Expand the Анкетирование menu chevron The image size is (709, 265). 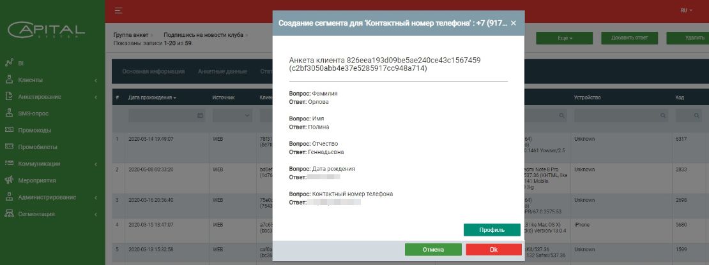(96, 97)
